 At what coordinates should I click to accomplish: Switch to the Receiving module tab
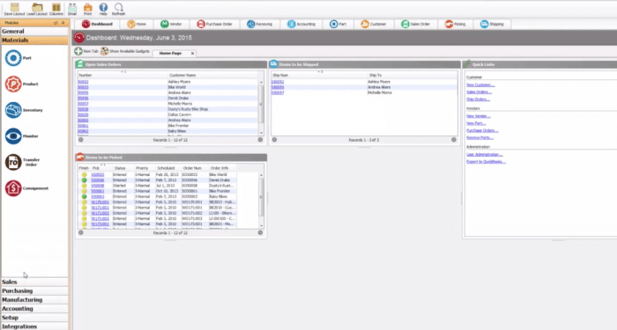click(260, 24)
